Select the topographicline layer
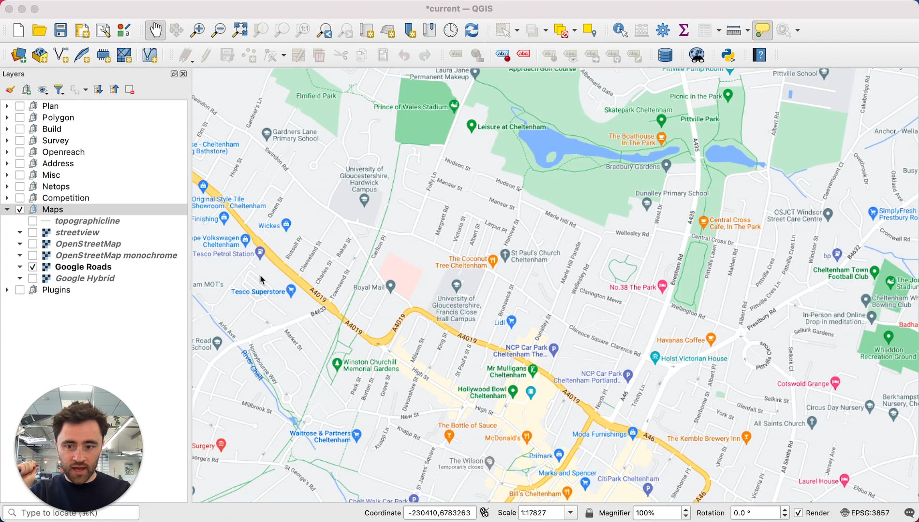Screen dimensions: 919x522 click(x=88, y=221)
